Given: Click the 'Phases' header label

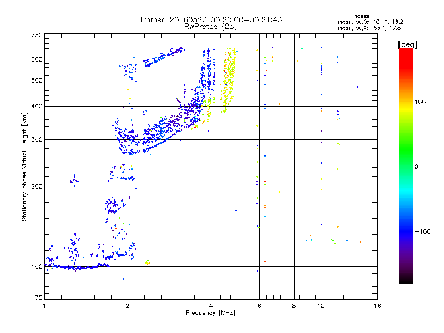Looking at the screenshot, I should coord(359,16).
